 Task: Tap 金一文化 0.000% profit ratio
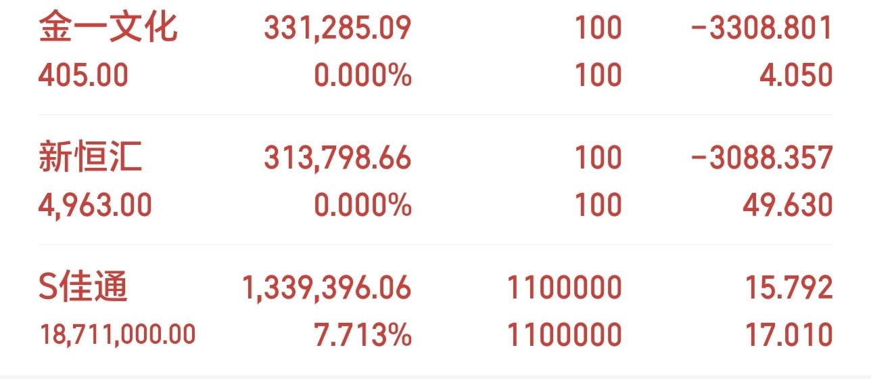362,74
